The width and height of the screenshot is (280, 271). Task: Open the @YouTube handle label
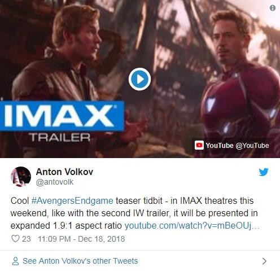(x=252, y=146)
